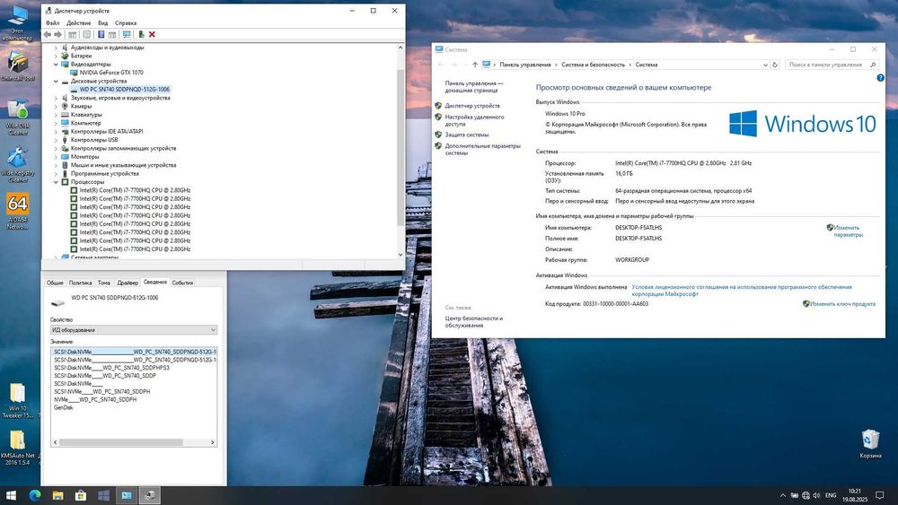Screen dimensions: 898x505
Task: Show hidden tray icons chevron
Action: pyautogui.click(x=783, y=495)
